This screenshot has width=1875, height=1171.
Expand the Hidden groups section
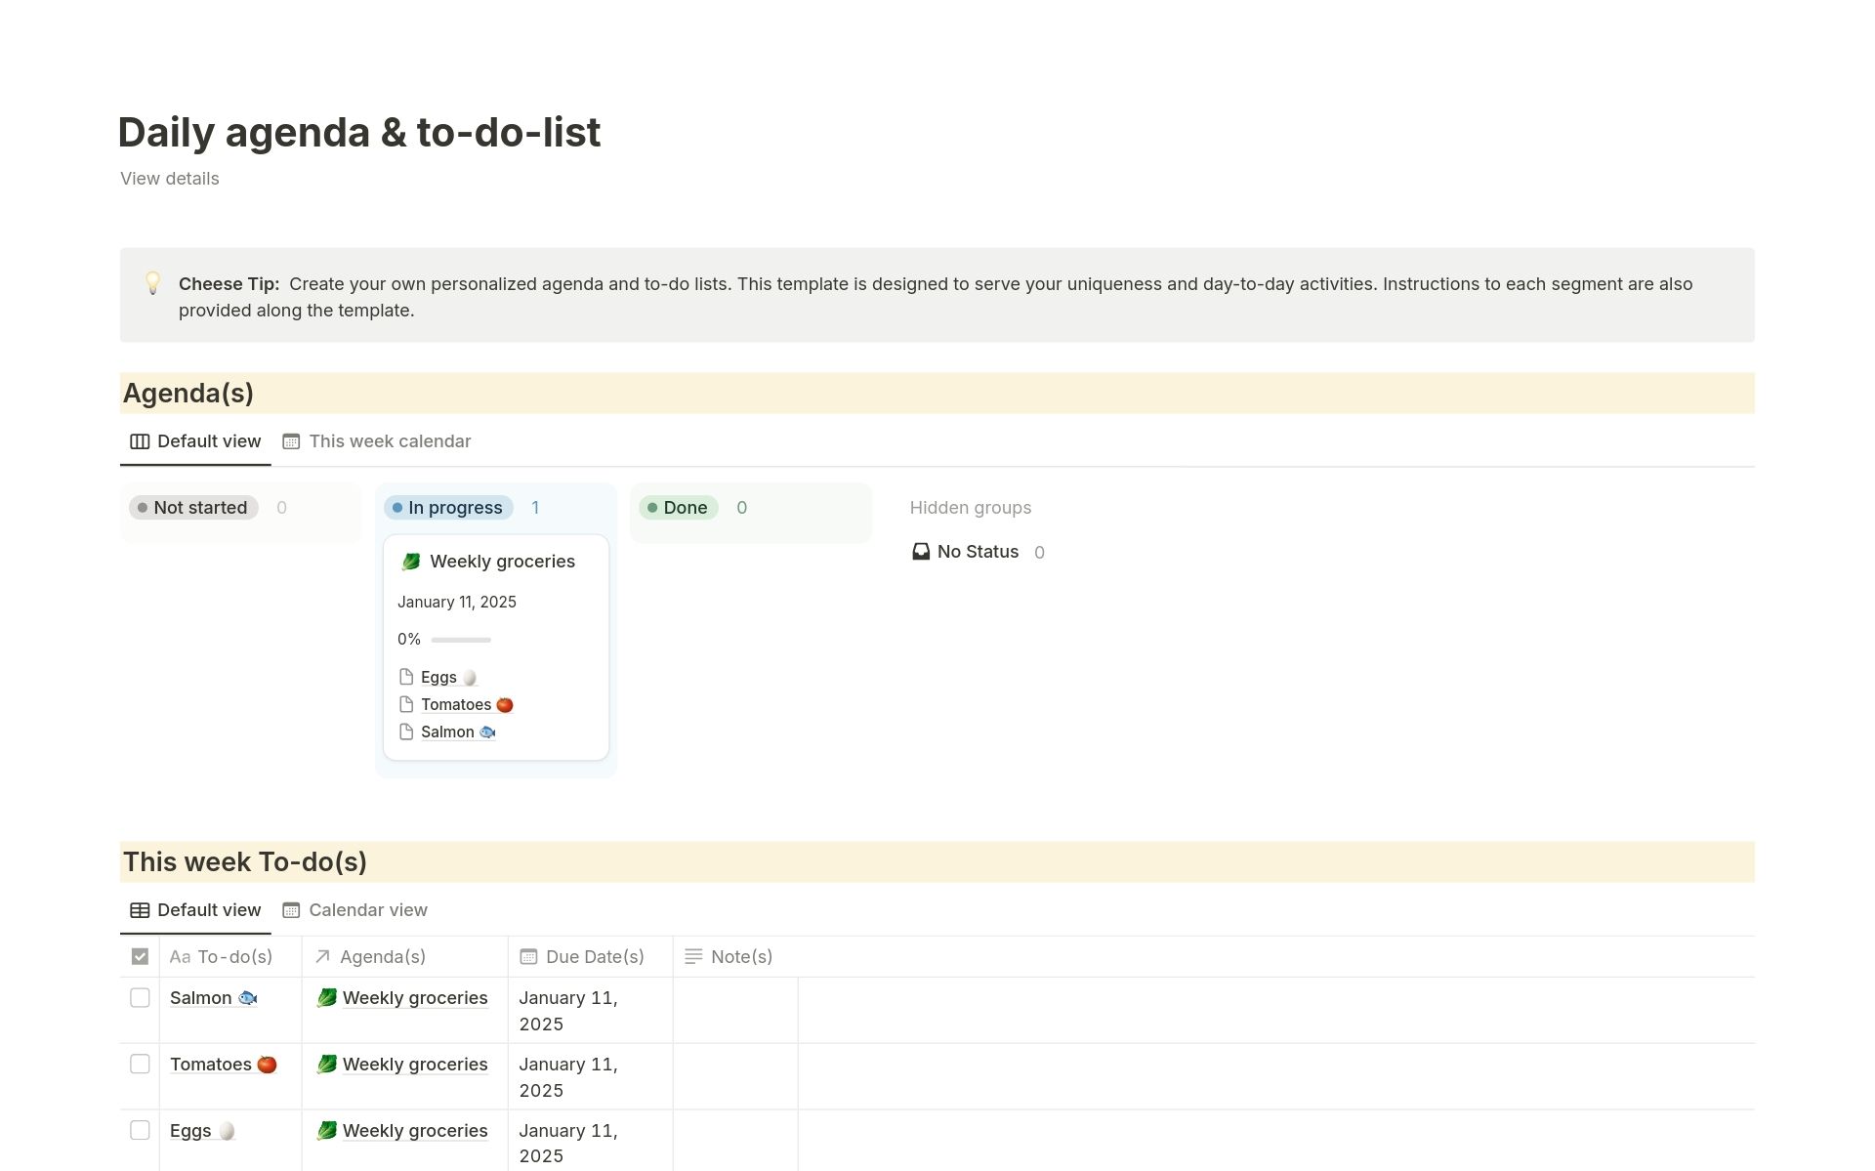click(x=971, y=507)
